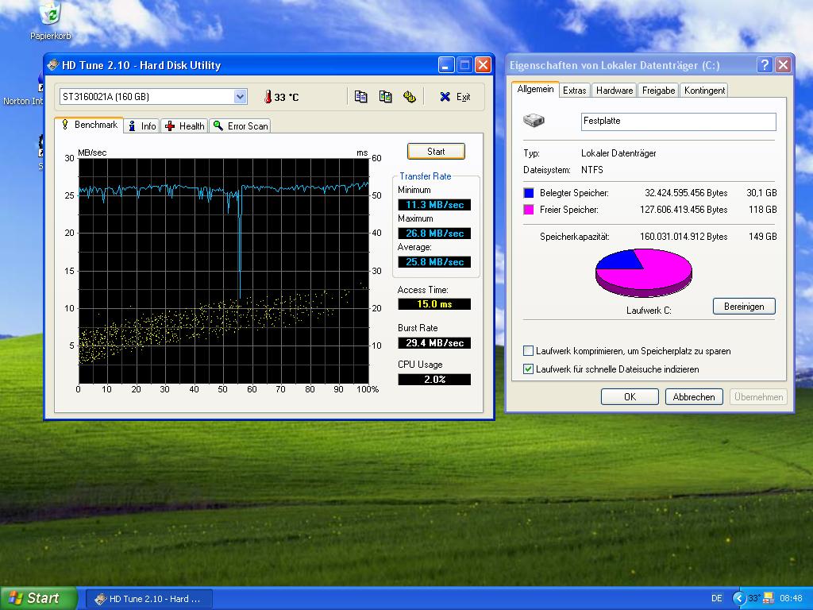Open the Health tab
813x610 pixels.
pyautogui.click(x=184, y=126)
